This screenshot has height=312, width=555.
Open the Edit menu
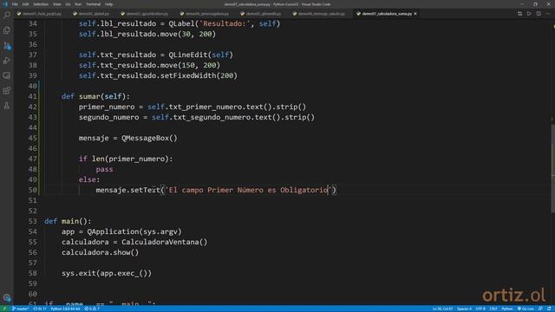coord(25,4)
